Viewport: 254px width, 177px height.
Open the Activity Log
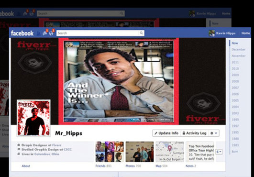[194, 133]
